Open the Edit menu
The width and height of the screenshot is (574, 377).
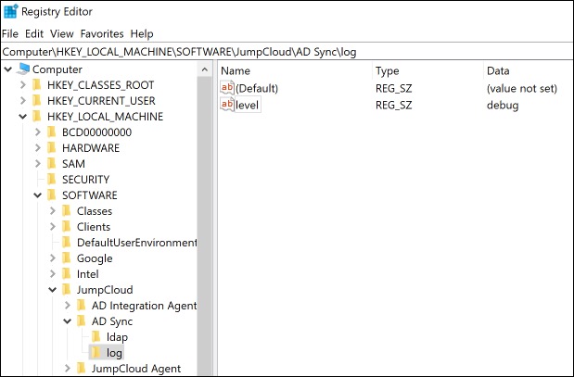pyautogui.click(x=34, y=33)
